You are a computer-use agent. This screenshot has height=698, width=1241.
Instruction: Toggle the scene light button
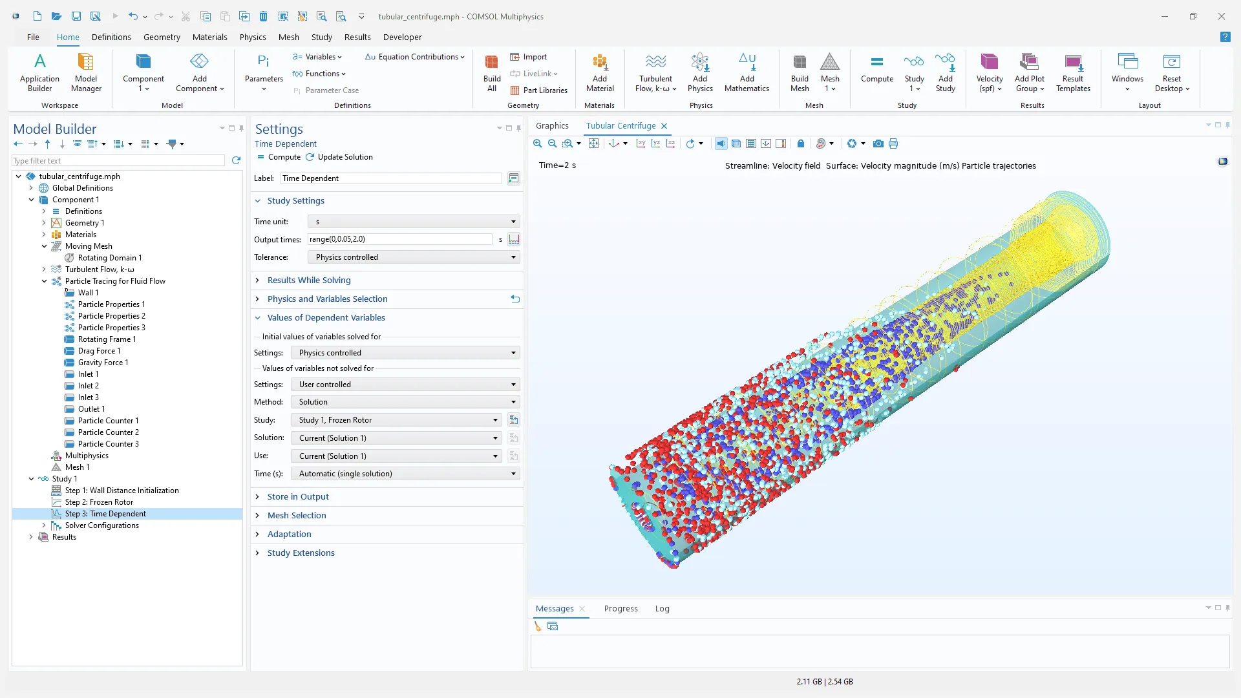tap(721, 143)
